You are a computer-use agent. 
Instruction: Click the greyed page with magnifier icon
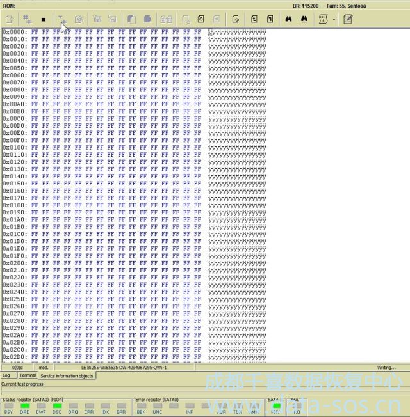coord(186,19)
